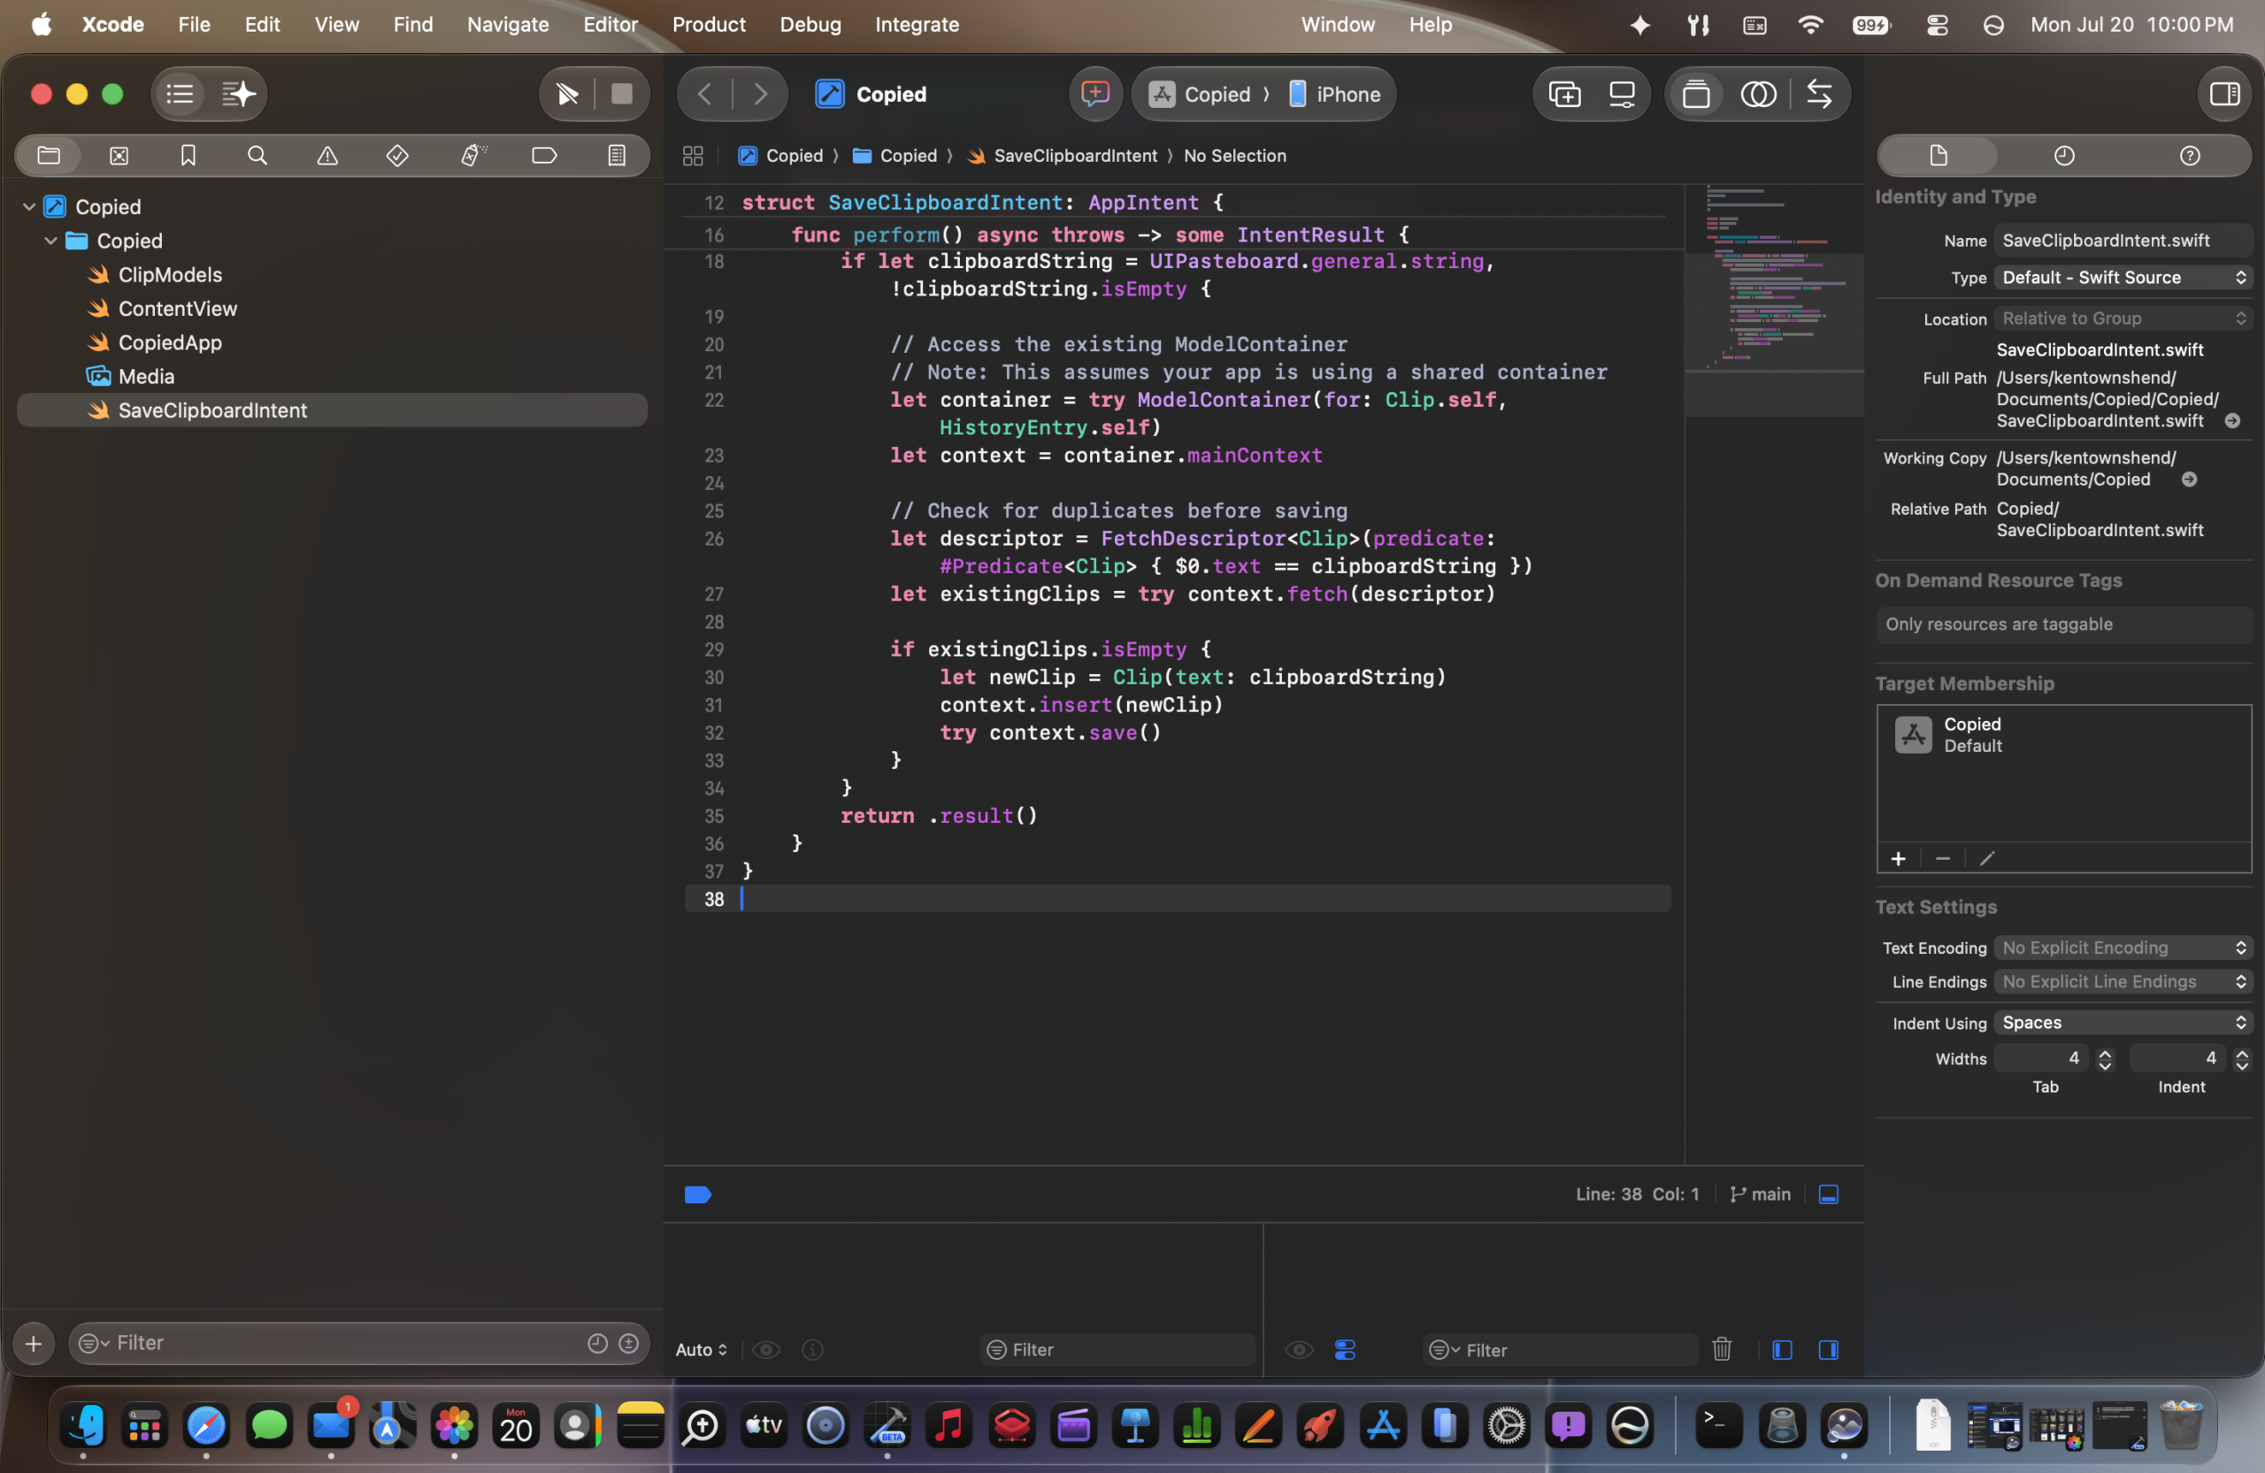Add a new editor pane
This screenshot has width=2265, height=1473.
pyautogui.click(x=1564, y=94)
